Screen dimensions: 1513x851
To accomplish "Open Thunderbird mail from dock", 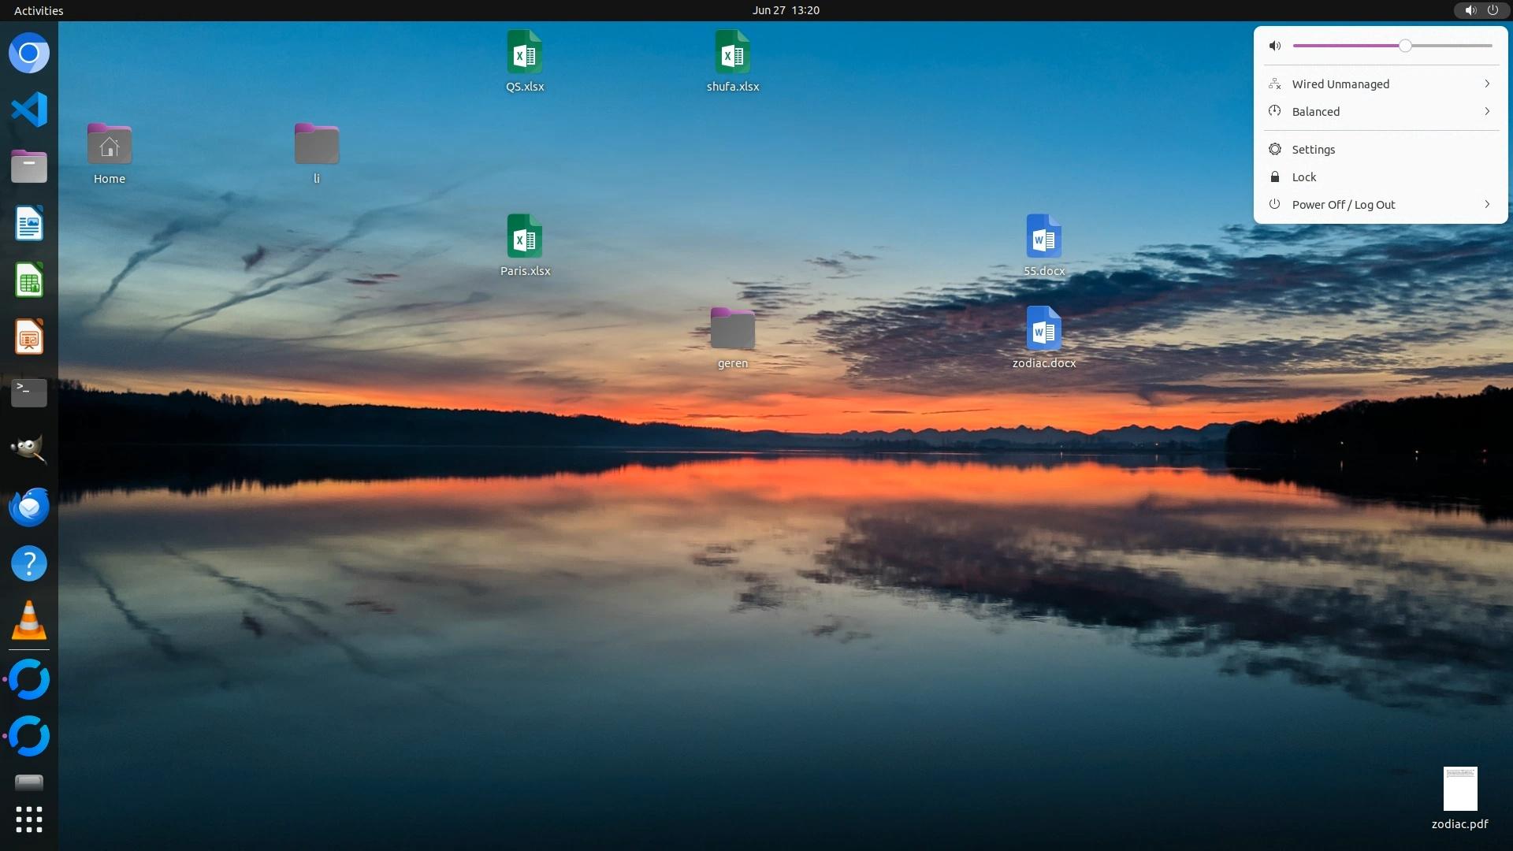I will point(29,507).
